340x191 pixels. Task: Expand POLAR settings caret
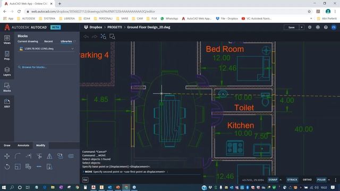point(329,180)
